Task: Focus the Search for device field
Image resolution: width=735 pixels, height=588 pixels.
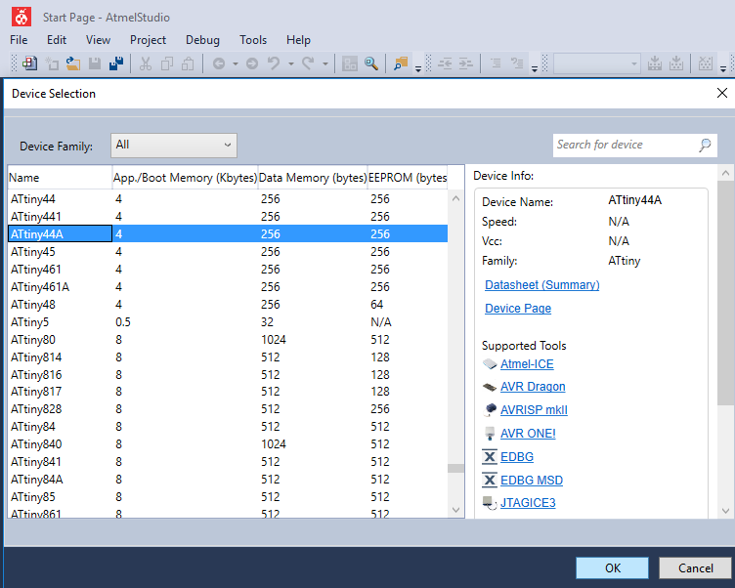Action: click(x=634, y=146)
